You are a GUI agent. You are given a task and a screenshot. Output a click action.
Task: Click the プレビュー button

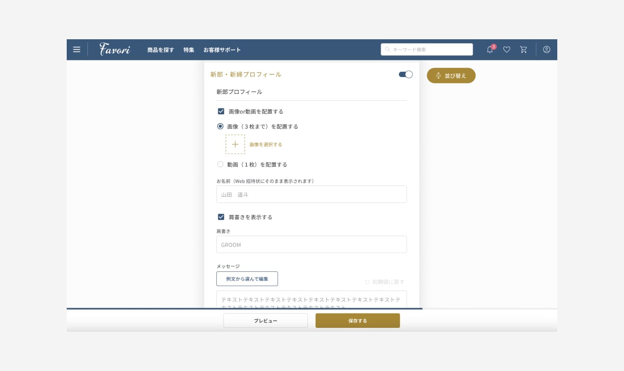tap(265, 320)
